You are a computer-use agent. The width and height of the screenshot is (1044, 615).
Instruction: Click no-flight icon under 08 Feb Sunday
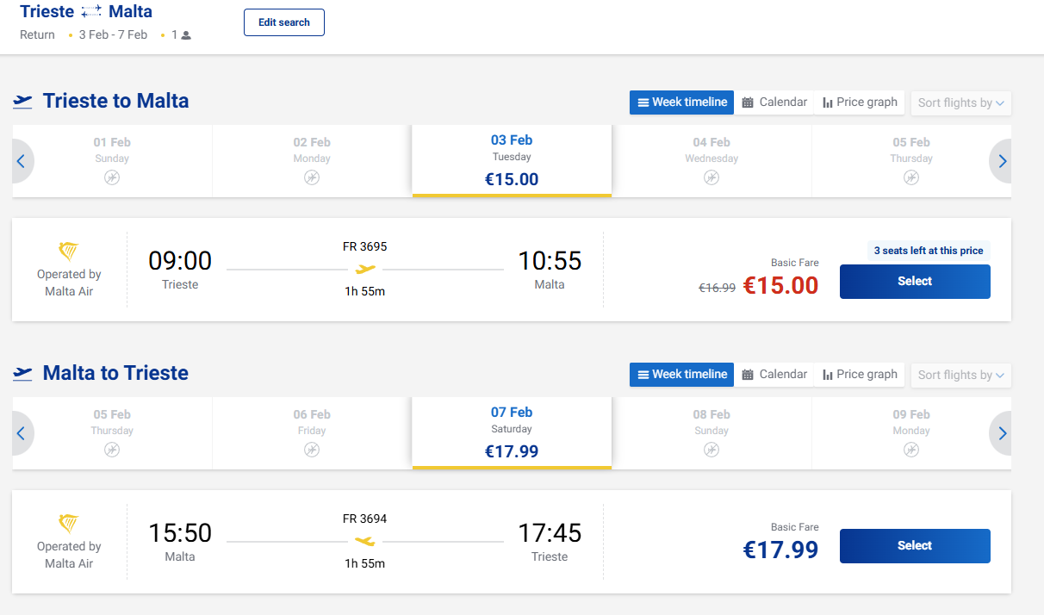point(712,450)
